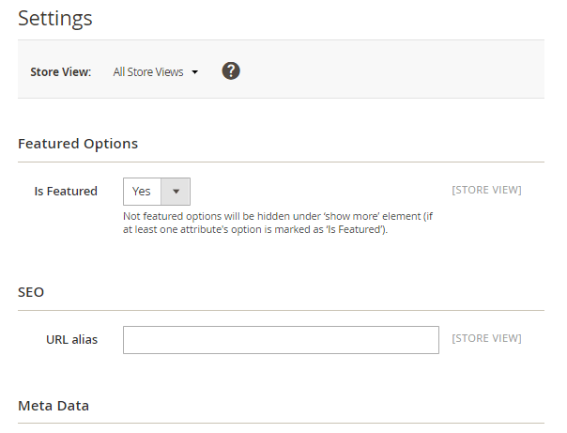Click the [STORE VIEW] scope tag beside Is Featured
This screenshot has height=433, width=567.
(486, 190)
